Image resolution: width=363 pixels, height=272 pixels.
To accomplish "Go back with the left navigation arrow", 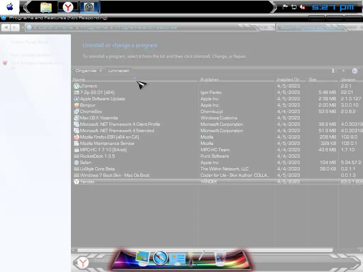I will tap(6, 27).
